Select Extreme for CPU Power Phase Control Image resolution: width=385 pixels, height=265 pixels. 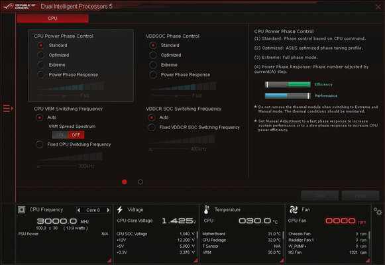pos(41,65)
